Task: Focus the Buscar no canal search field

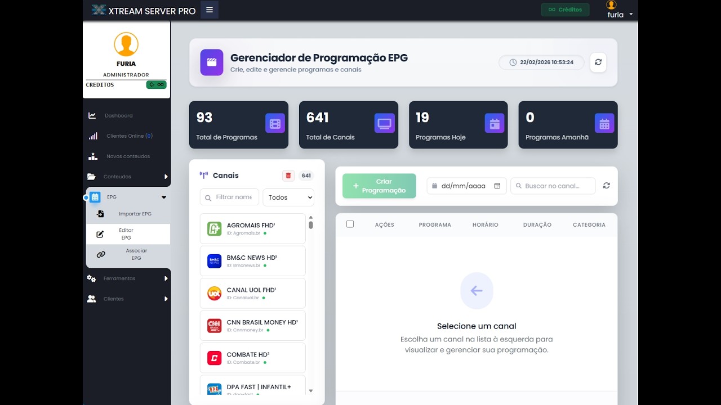Action: (553, 186)
